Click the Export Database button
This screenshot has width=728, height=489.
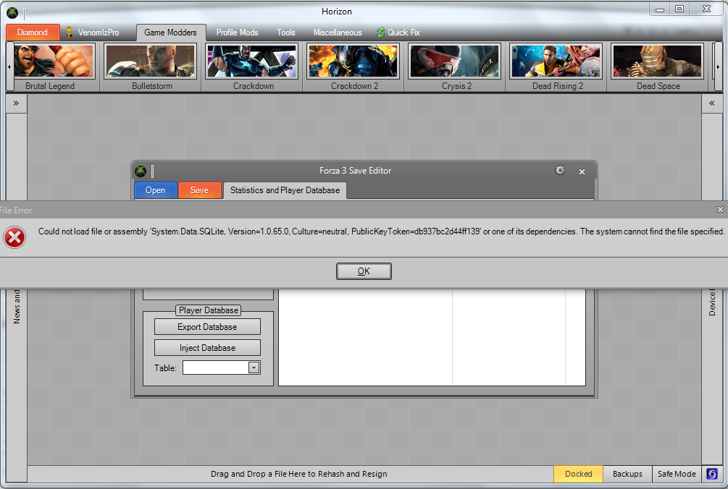click(207, 327)
